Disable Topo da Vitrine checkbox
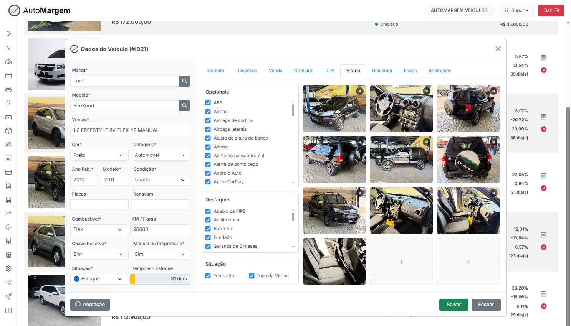 (x=252, y=276)
